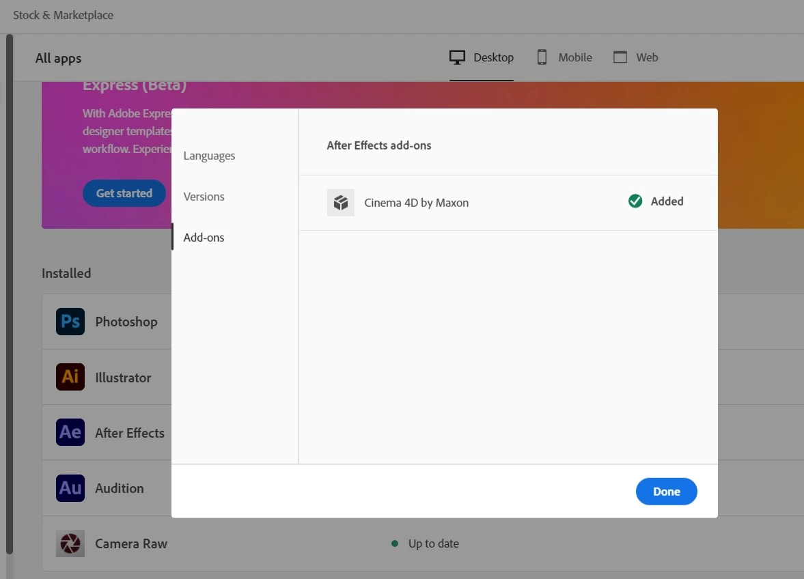Click the Added status label
The width and height of the screenshot is (804, 579).
click(x=667, y=201)
